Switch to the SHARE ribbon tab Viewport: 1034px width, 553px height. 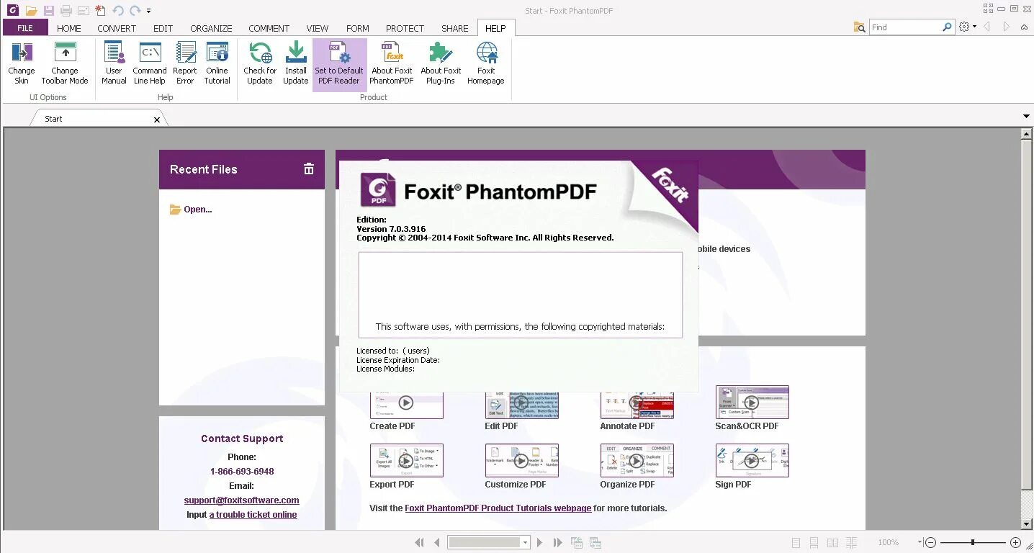[x=455, y=28]
